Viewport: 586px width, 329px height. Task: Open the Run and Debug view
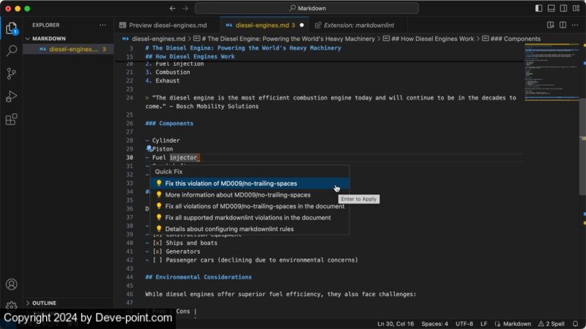point(11,97)
